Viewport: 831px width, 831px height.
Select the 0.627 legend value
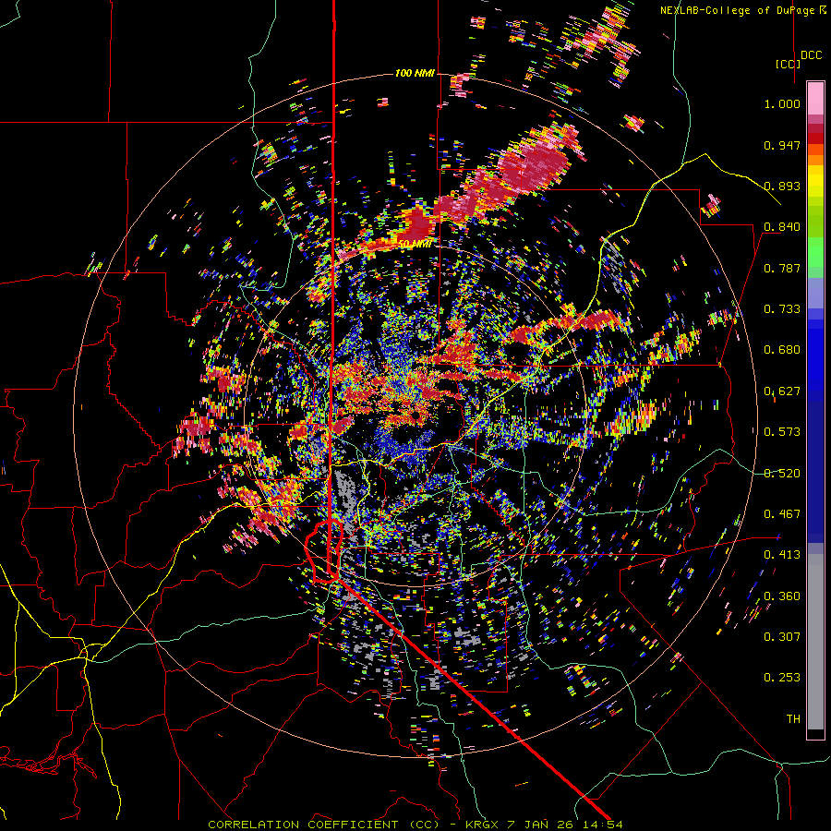pos(782,391)
